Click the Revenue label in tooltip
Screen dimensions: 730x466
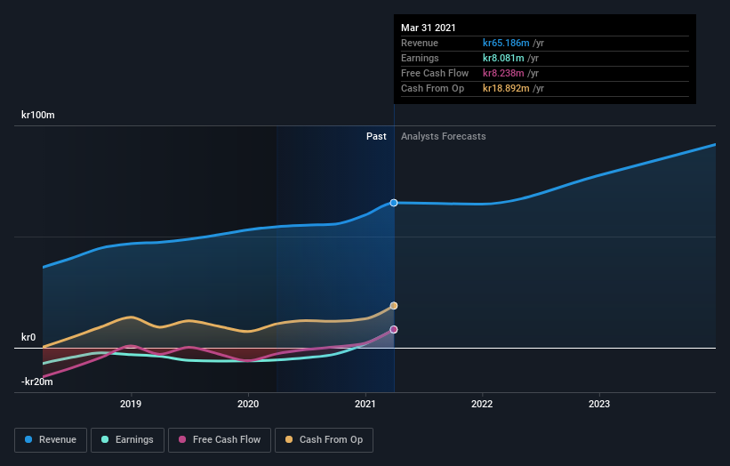pos(420,43)
